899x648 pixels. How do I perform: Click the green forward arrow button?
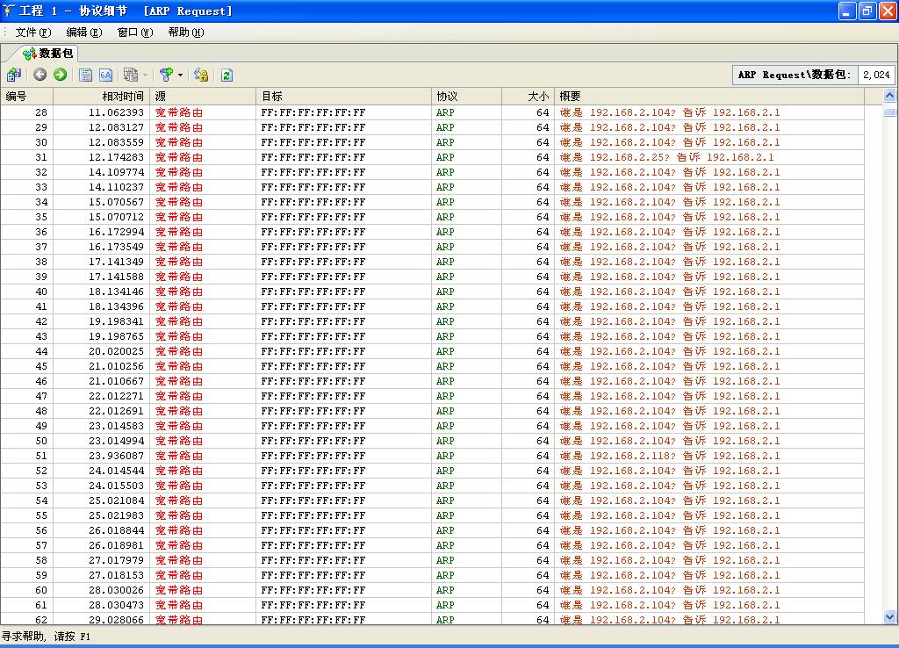[60, 75]
